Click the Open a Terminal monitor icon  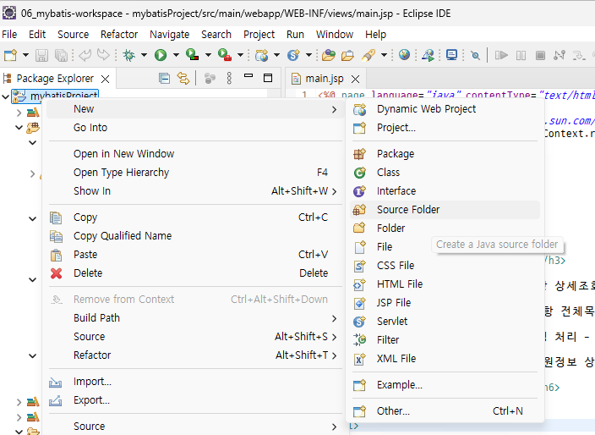[x=451, y=55]
